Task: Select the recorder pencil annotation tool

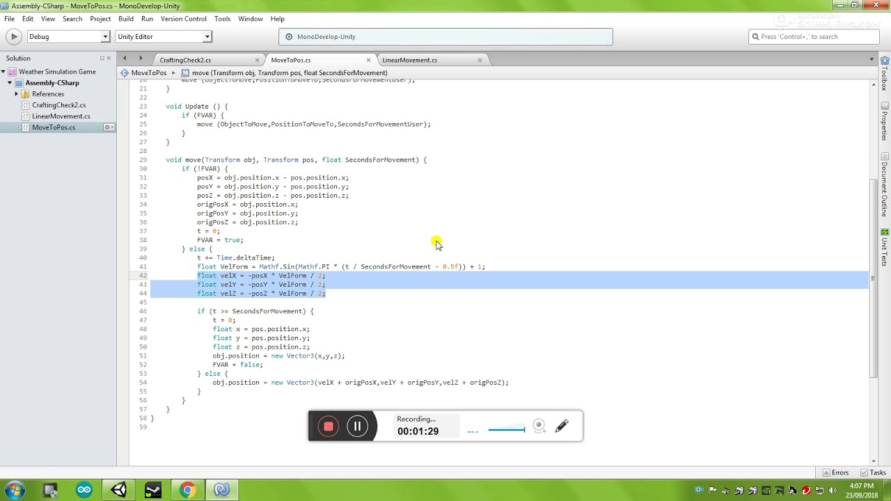Action: (562, 426)
